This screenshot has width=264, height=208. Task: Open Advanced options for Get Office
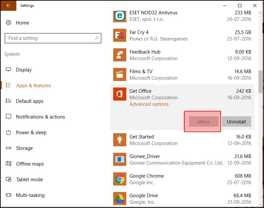pos(149,104)
